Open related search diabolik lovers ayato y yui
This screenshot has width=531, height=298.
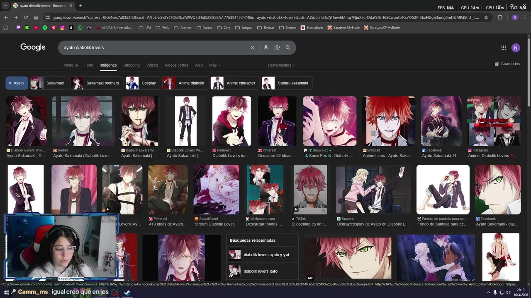263,255
